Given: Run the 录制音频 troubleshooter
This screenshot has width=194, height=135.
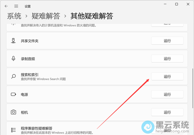Looking at the screenshot, I should (x=167, y=58).
